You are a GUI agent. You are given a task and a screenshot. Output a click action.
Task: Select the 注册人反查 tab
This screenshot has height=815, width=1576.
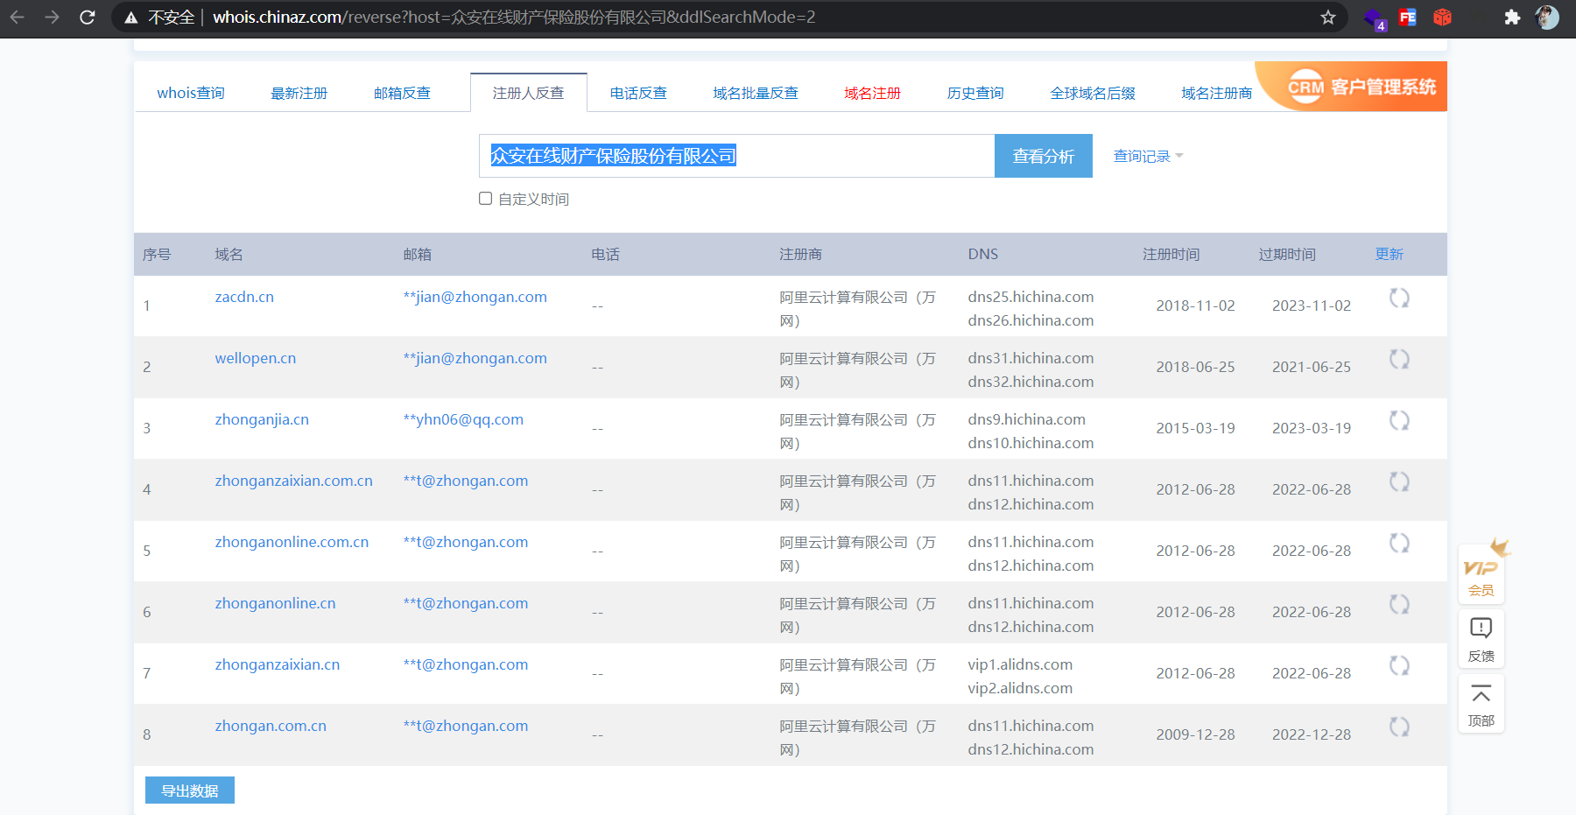click(x=529, y=93)
